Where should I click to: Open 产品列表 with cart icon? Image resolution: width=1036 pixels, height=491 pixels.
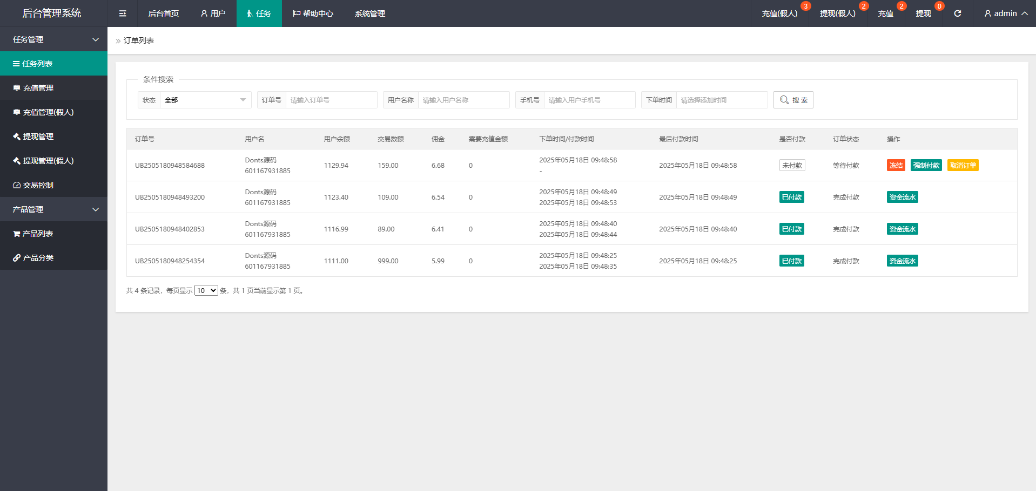point(37,234)
